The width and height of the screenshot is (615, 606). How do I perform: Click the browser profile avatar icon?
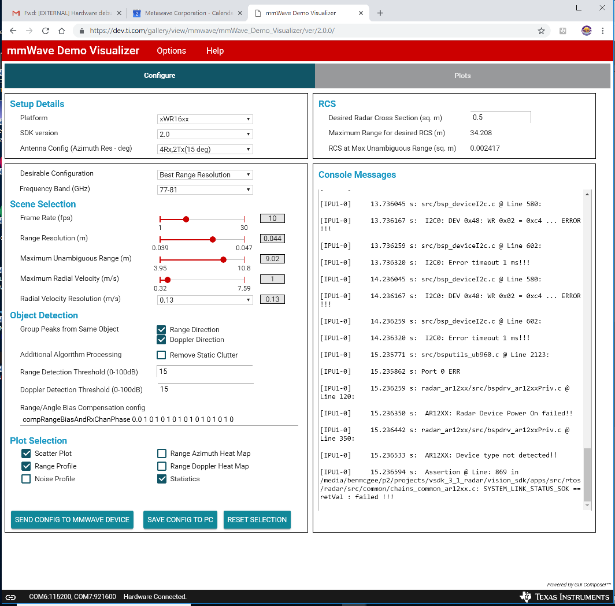586,31
